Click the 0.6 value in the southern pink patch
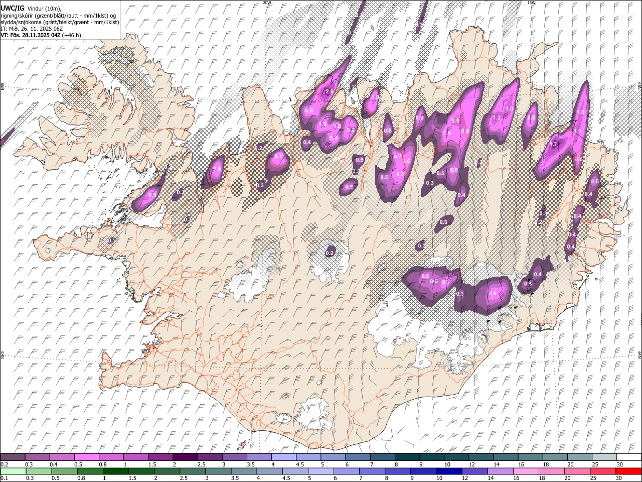642x482 pixels. point(493,294)
